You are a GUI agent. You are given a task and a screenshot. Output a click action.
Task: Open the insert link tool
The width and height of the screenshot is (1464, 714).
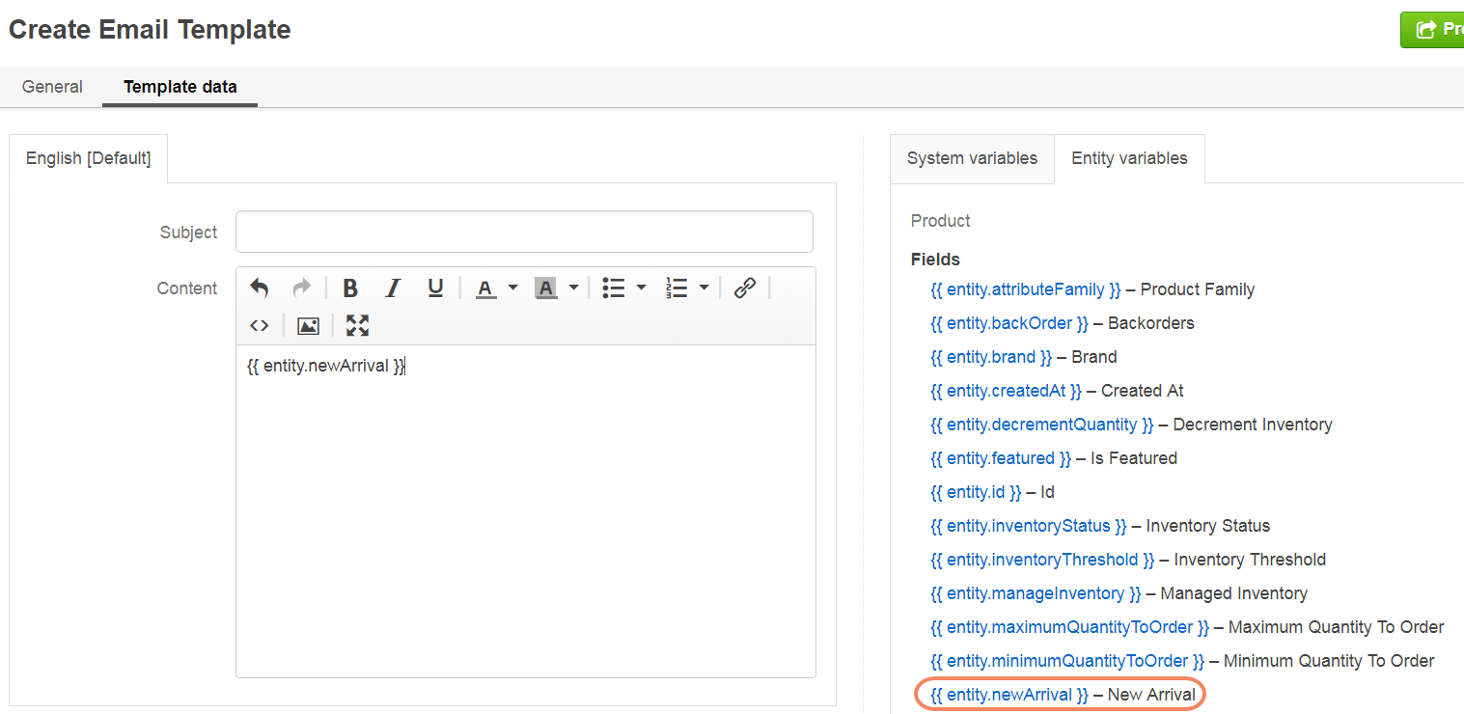click(744, 288)
